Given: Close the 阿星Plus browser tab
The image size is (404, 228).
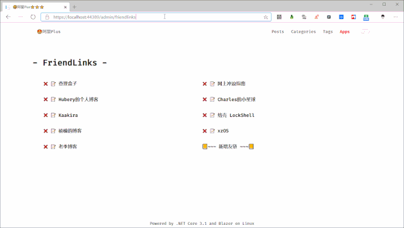Looking at the screenshot, I should coord(65,7).
